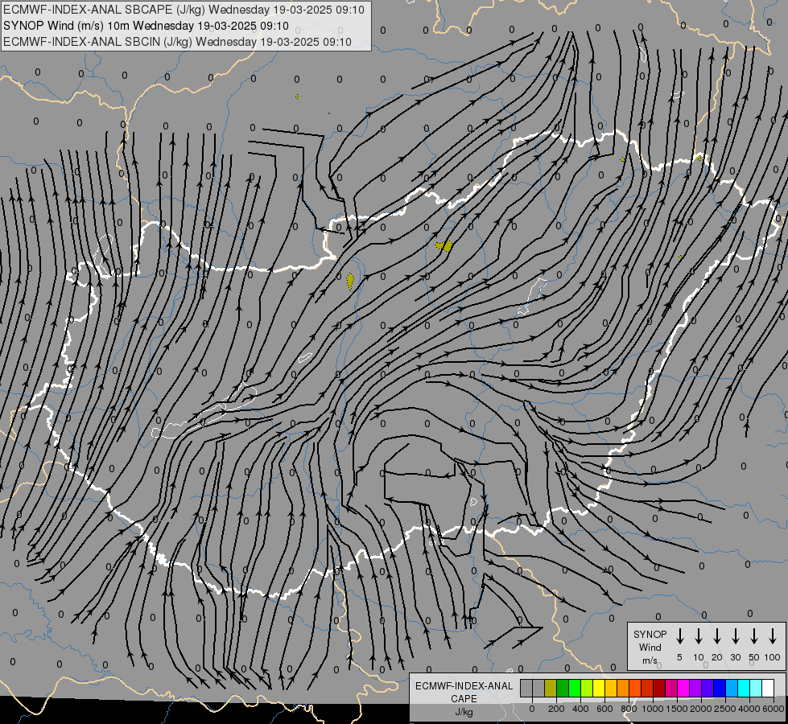Click the 2000 value on the CAPE scale
This screenshot has height=724, width=788.
click(701, 709)
